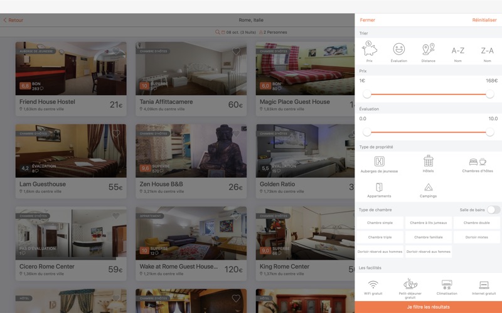Filter by Campings tent icon

429,187
